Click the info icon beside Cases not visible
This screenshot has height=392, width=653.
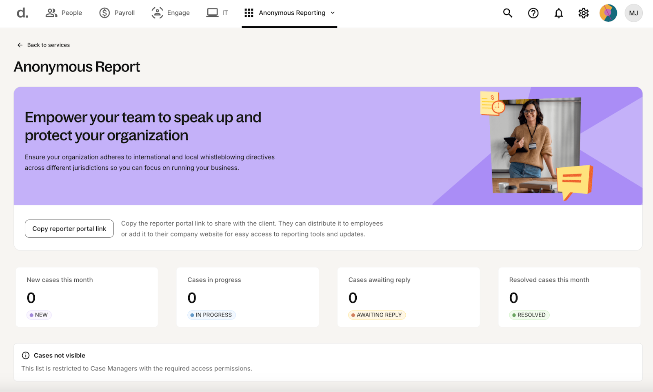(26, 355)
